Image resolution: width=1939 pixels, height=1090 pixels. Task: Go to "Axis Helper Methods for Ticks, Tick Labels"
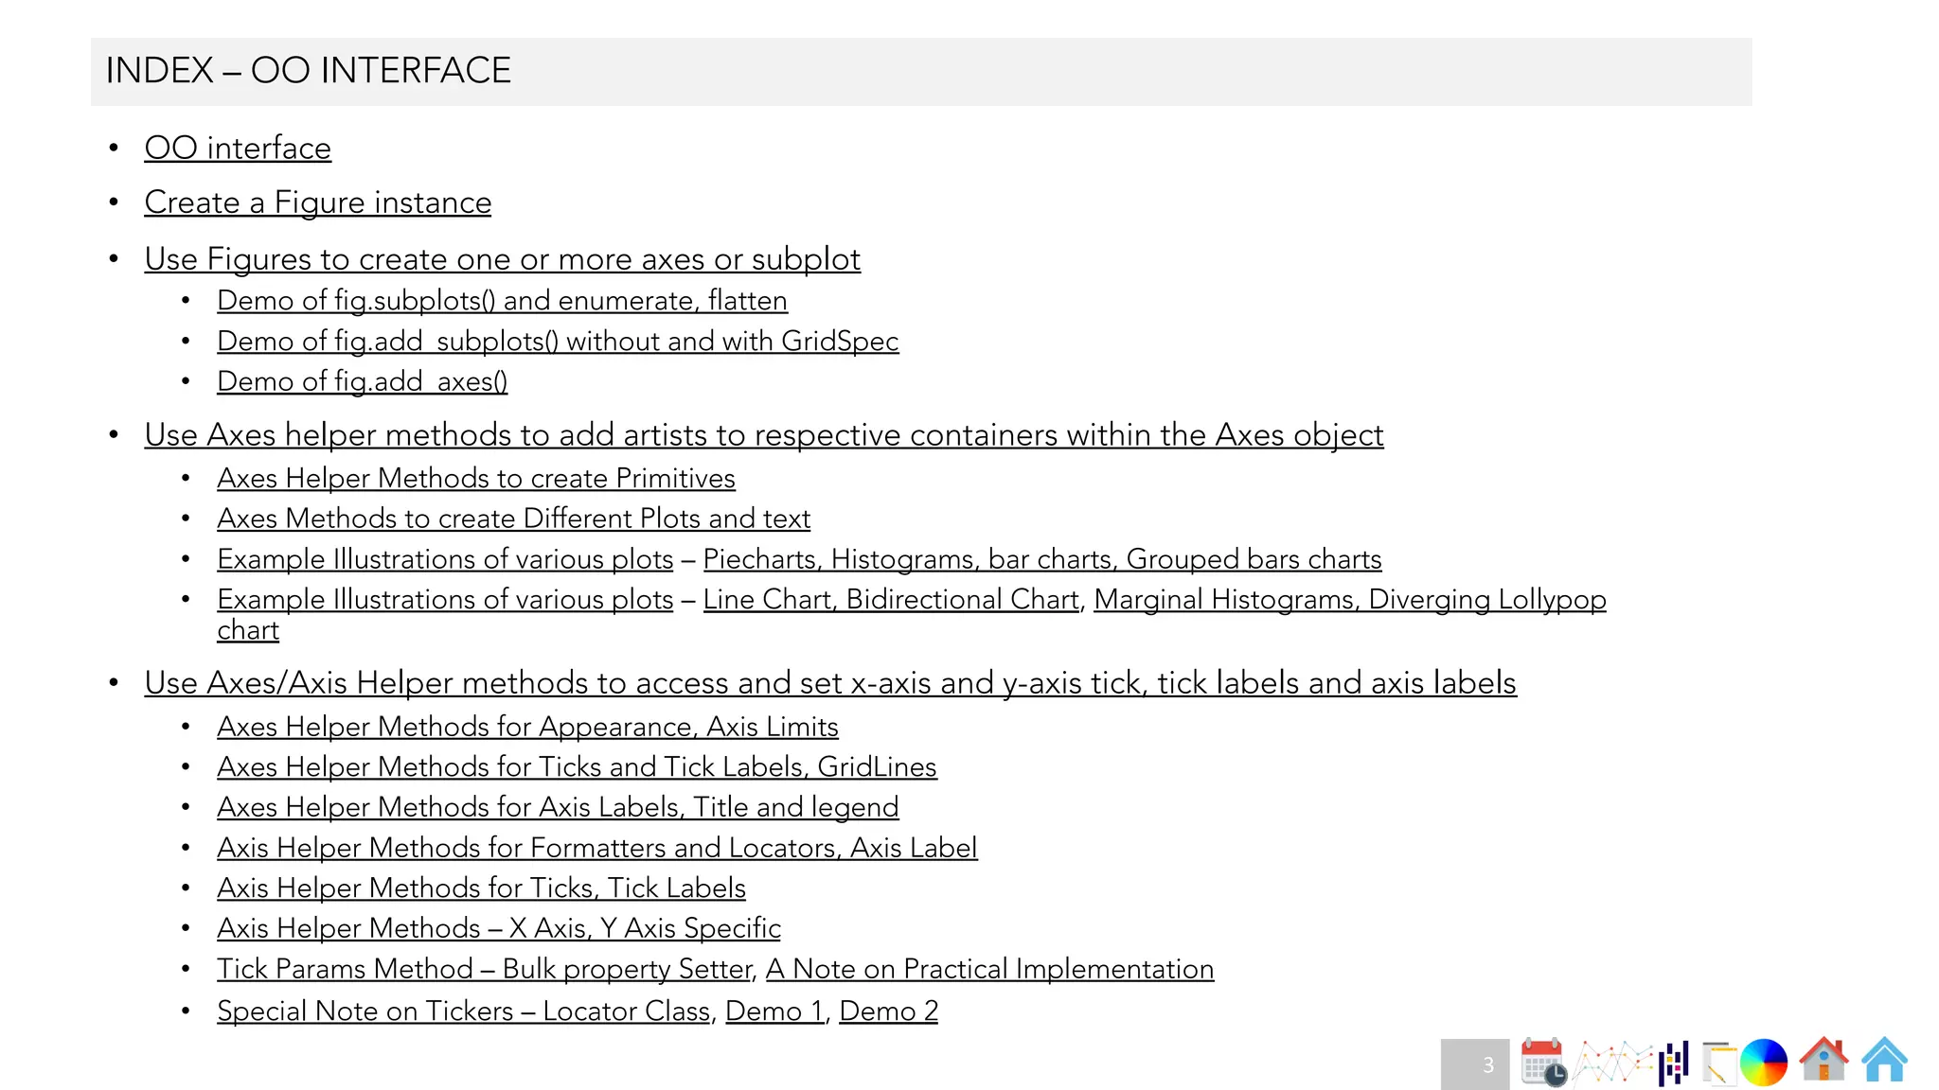481,888
